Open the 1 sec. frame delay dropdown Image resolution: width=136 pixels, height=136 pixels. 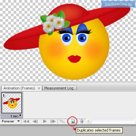point(16,116)
